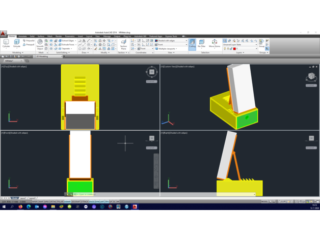Open the 3D Modeling workspace dropdown
The height and width of the screenshot is (240, 320).
pyautogui.click(x=48, y=56)
